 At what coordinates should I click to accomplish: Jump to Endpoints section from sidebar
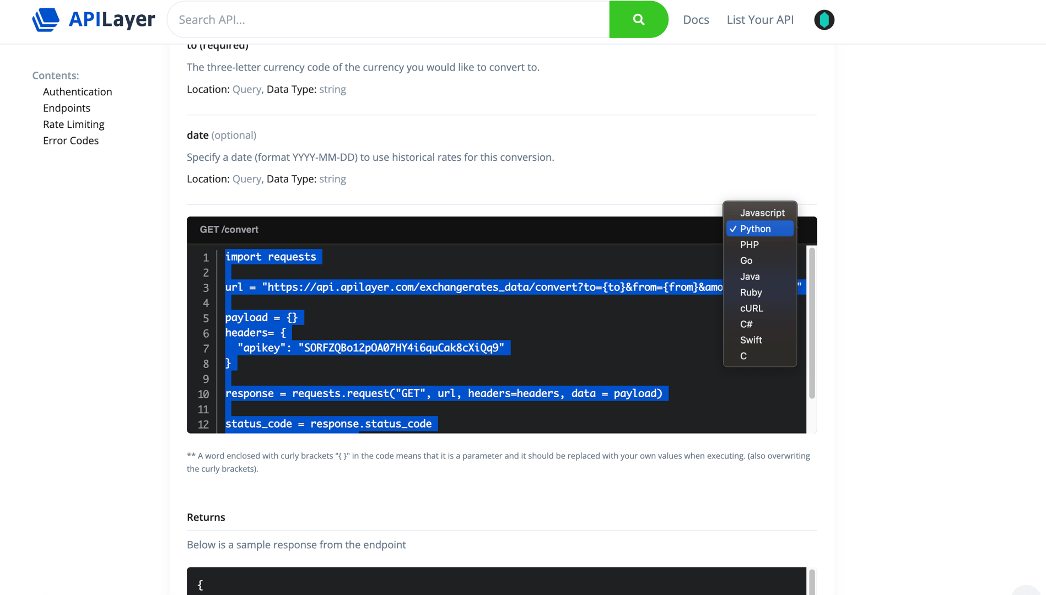click(67, 108)
